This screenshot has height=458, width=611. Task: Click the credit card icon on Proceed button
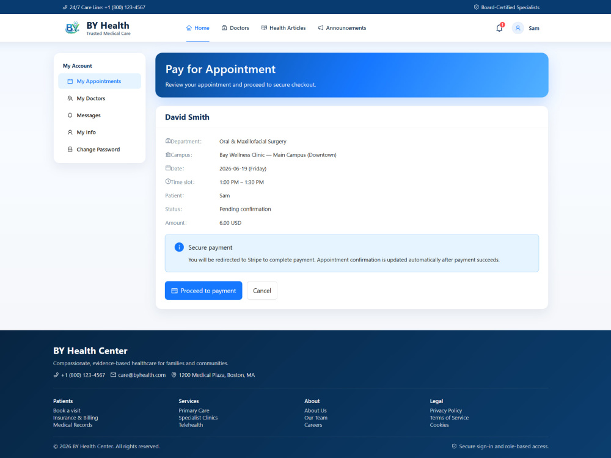click(x=175, y=291)
